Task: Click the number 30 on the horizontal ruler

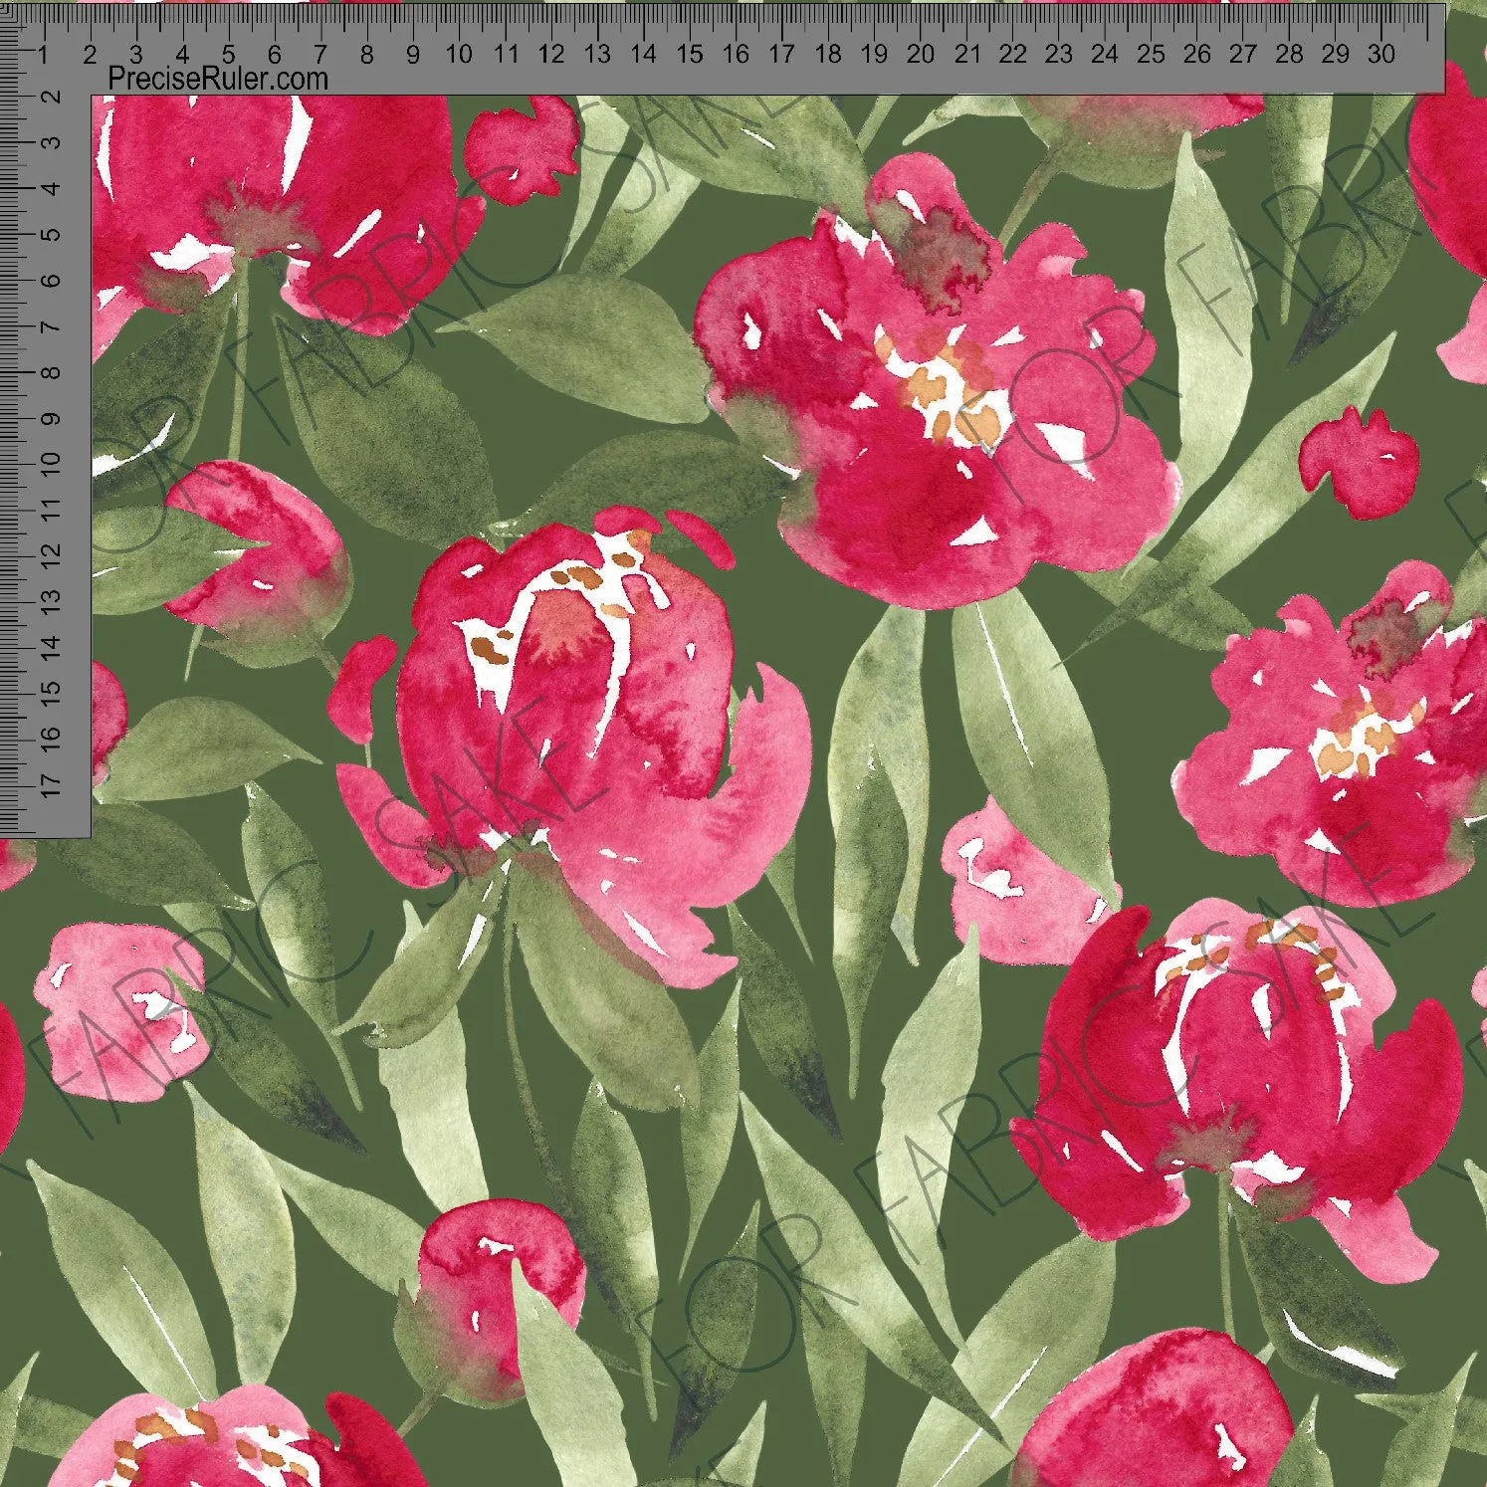Action: click(x=1381, y=54)
